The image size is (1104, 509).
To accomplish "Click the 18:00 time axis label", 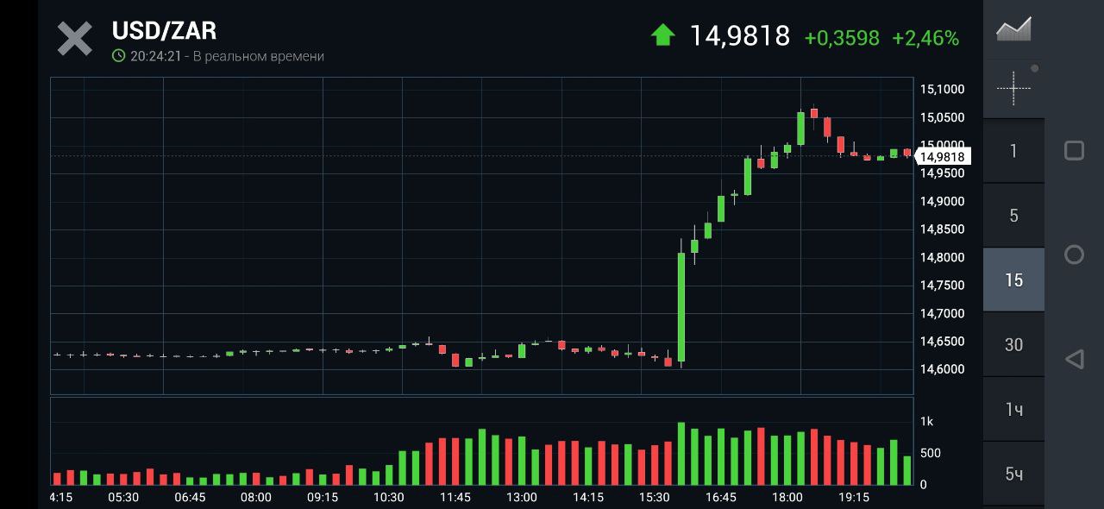I will (787, 497).
